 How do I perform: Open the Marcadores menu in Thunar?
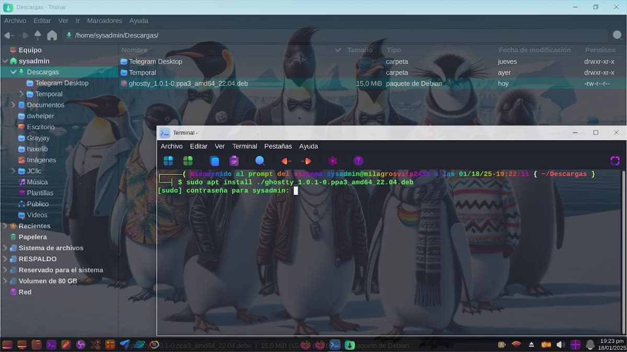pyautogui.click(x=104, y=21)
